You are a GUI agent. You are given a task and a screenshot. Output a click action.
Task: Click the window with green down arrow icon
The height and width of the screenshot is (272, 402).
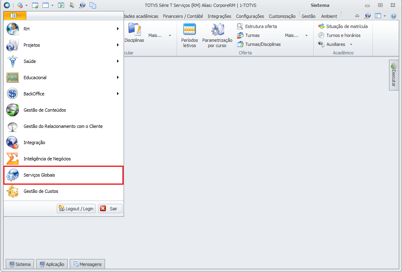(x=35, y=5)
